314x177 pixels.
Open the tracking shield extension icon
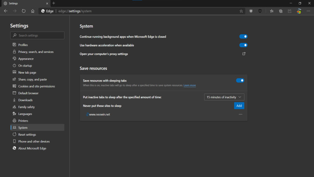point(251,11)
